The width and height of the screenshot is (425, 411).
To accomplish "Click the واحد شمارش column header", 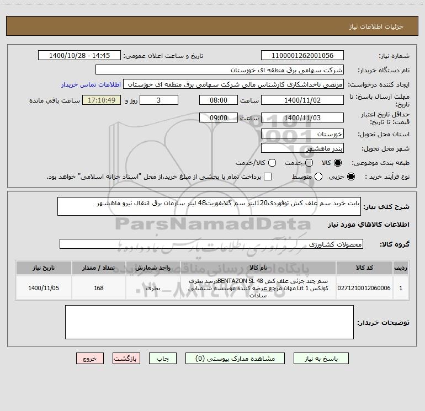I will point(153,268).
